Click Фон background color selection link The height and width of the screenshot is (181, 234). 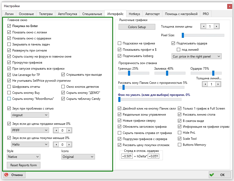click(154, 95)
